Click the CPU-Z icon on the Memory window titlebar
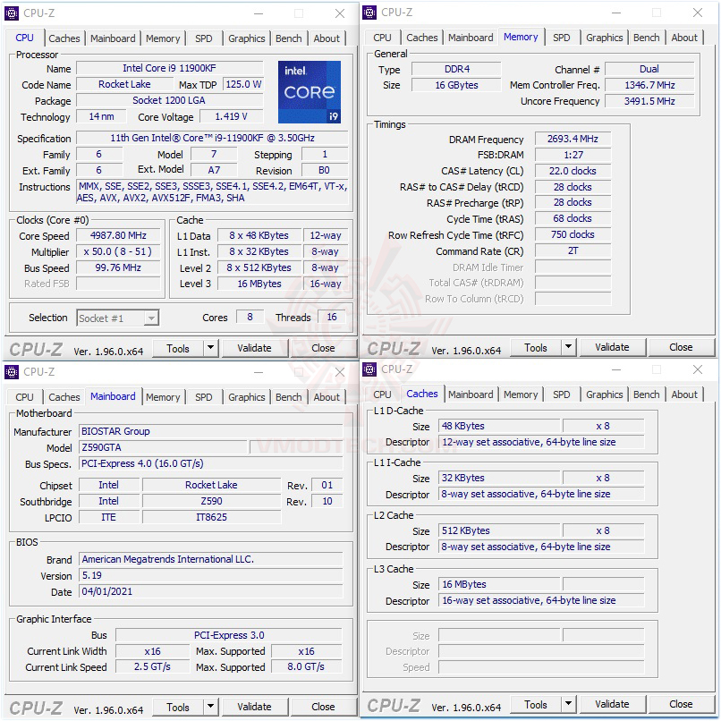Image resolution: width=721 pixels, height=721 pixels. pyautogui.click(x=369, y=13)
